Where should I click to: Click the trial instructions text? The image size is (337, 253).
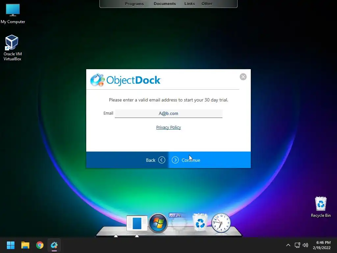168,100
